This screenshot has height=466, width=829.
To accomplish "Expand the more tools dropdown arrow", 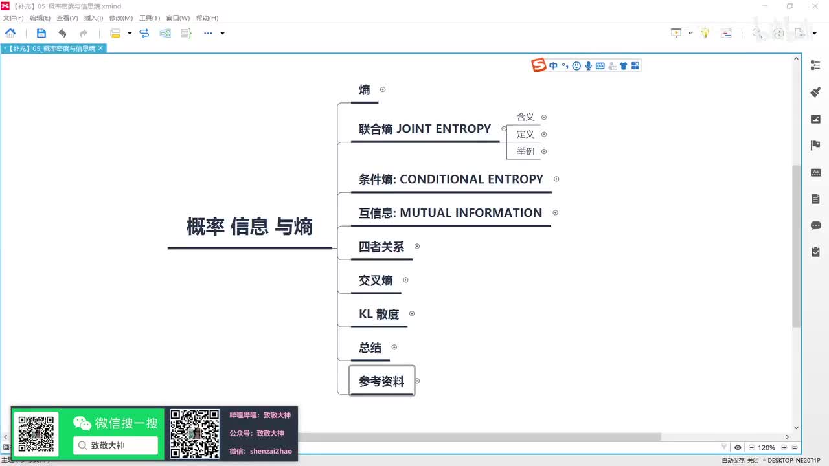I will [x=222, y=33].
